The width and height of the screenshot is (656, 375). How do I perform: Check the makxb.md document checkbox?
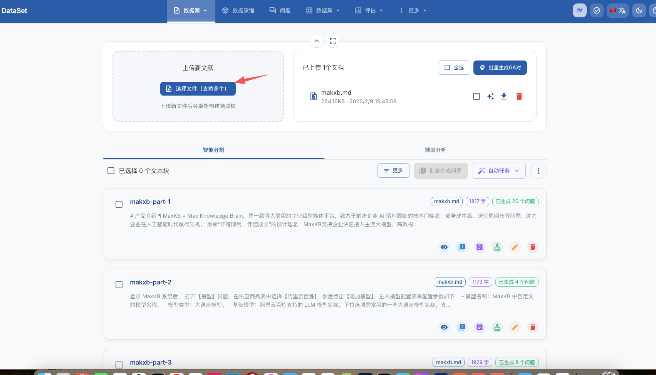coord(476,96)
